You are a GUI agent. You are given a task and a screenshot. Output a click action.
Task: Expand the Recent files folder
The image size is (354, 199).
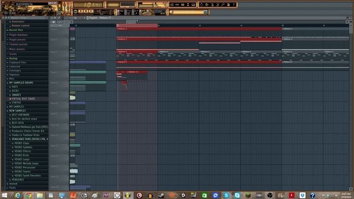[x=16, y=30]
